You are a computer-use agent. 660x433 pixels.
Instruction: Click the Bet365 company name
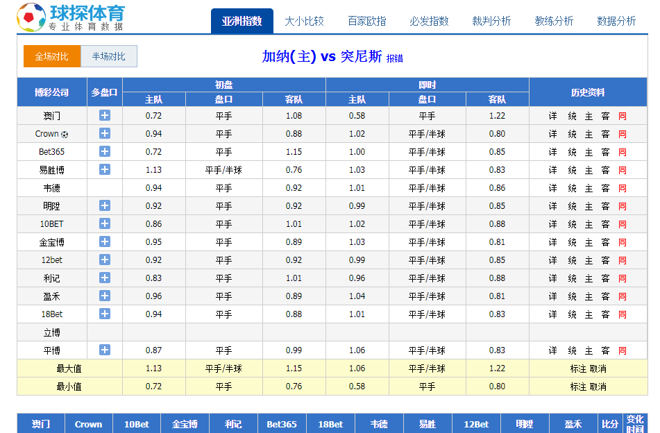pyautogui.click(x=52, y=152)
